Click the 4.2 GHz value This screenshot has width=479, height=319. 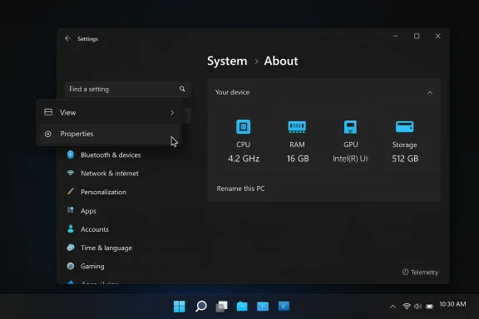[x=244, y=159]
